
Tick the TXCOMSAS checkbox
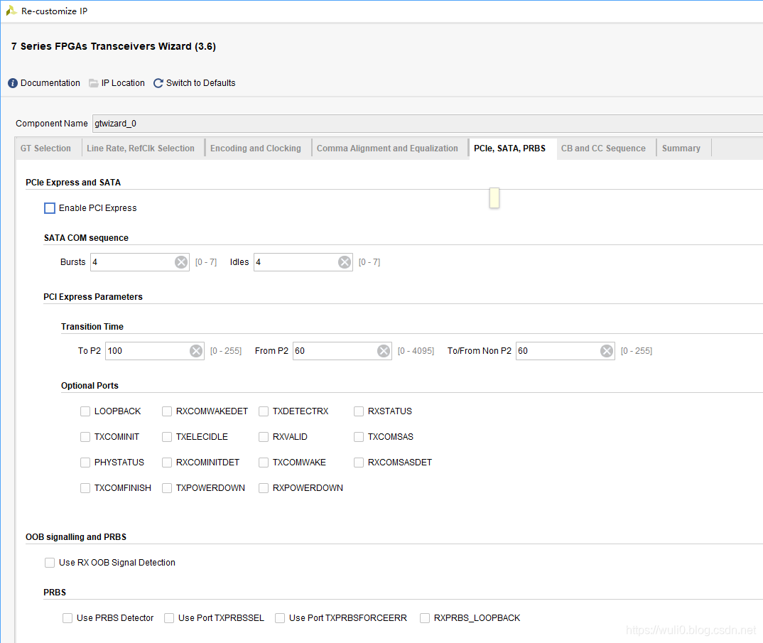coord(359,437)
